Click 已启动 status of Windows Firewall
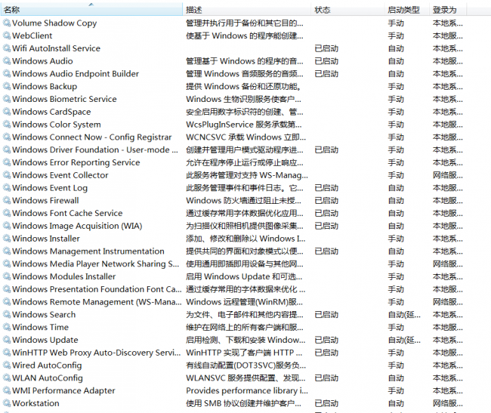 [326, 200]
